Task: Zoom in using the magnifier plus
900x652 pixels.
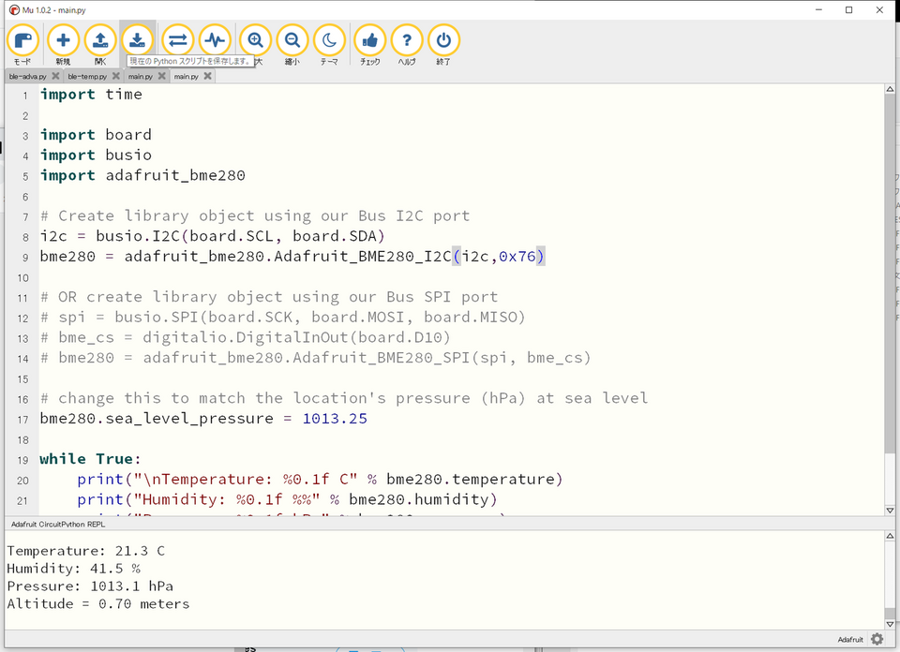Action: [255, 41]
